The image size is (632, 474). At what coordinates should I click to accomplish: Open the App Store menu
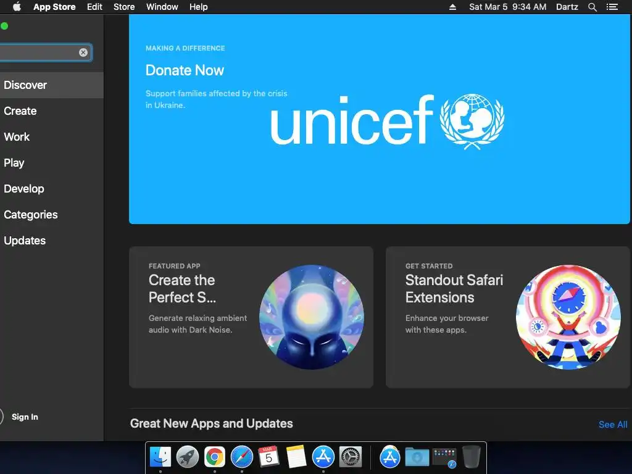[x=54, y=7]
